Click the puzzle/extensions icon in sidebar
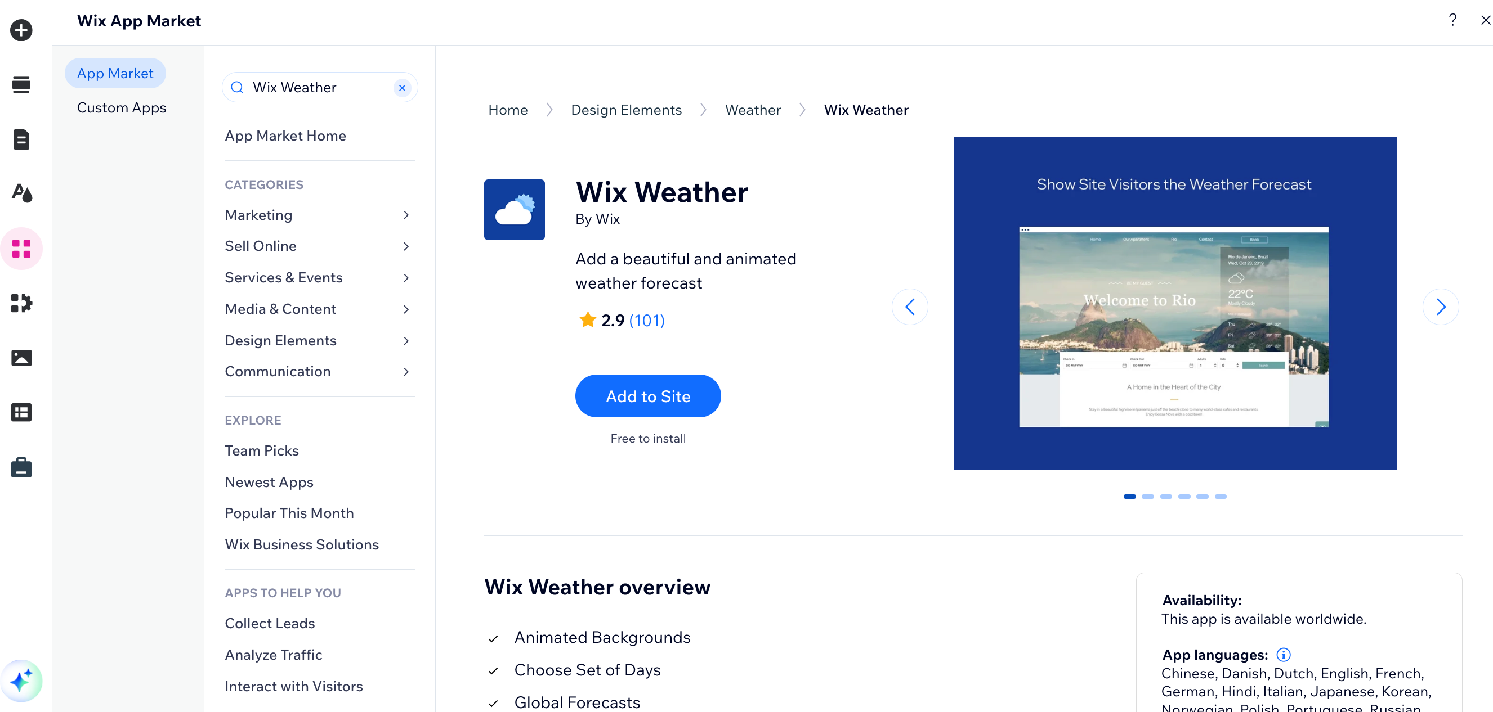 point(21,303)
